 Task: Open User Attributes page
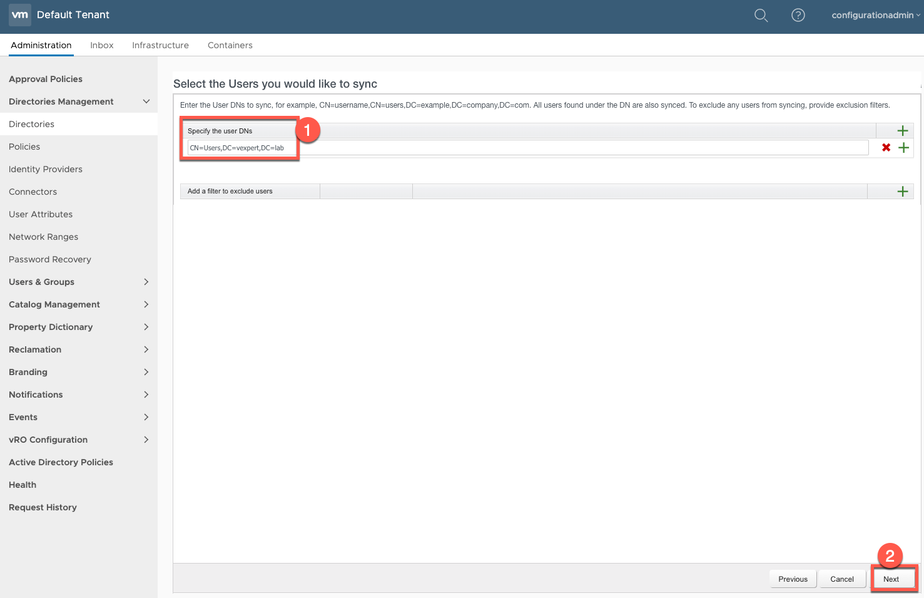(x=41, y=214)
